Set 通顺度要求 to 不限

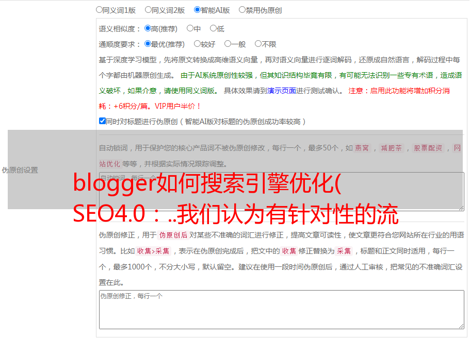pyautogui.click(x=258, y=44)
